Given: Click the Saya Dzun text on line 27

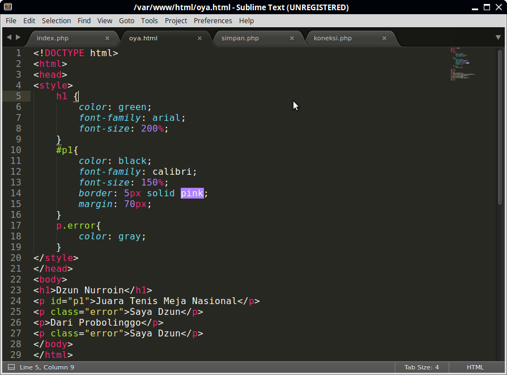Looking at the screenshot, I should click(x=155, y=334).
